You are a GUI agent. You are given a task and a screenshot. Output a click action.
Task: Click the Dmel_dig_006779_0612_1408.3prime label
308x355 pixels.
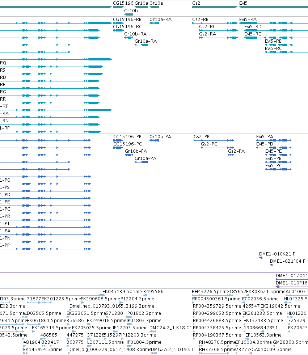(110, 350)
